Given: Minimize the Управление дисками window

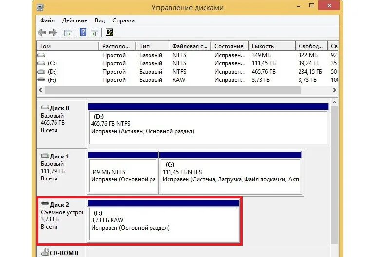Looking at the screenshot, I should point(299,6).
